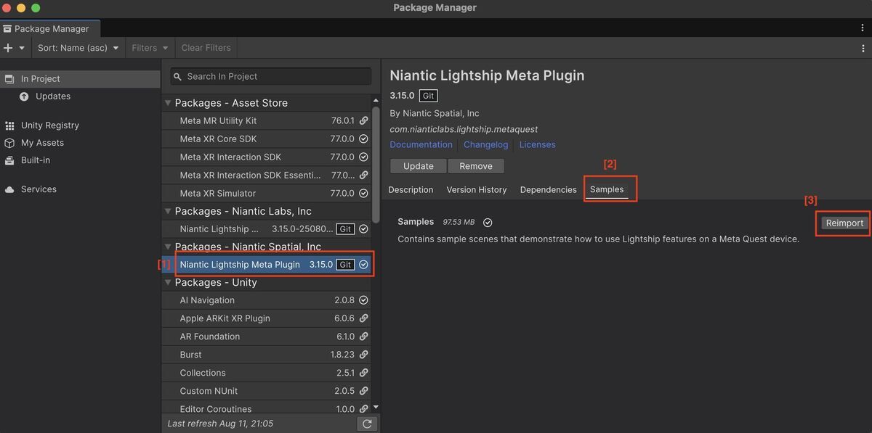Click checkmark icon on AI Navigation
This screenshot has height=433, width=872.
click(x=363, y=300)
